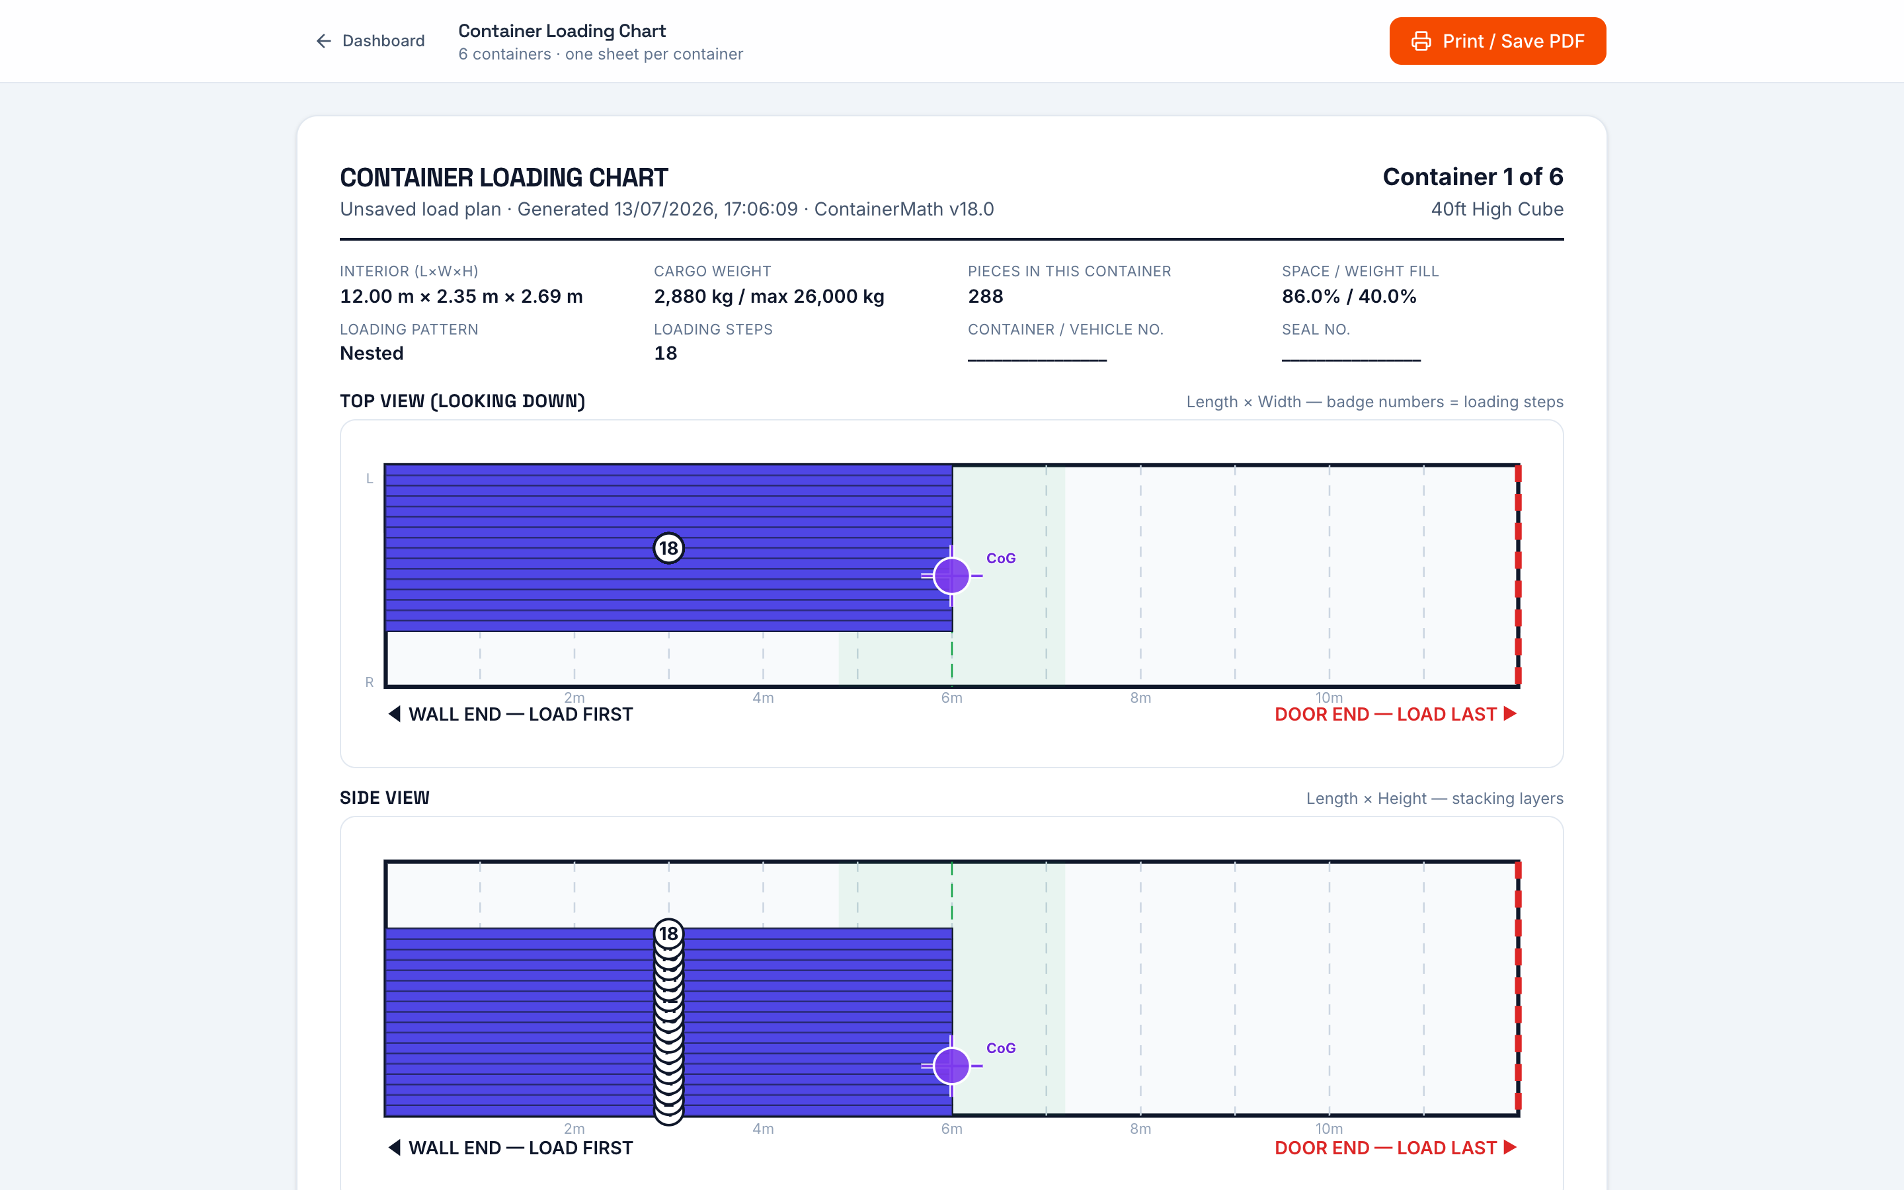Click the back arrow icon beside Dashboard
The width and height of the screenshot is (1904, 1190).
tap(323, 41)
